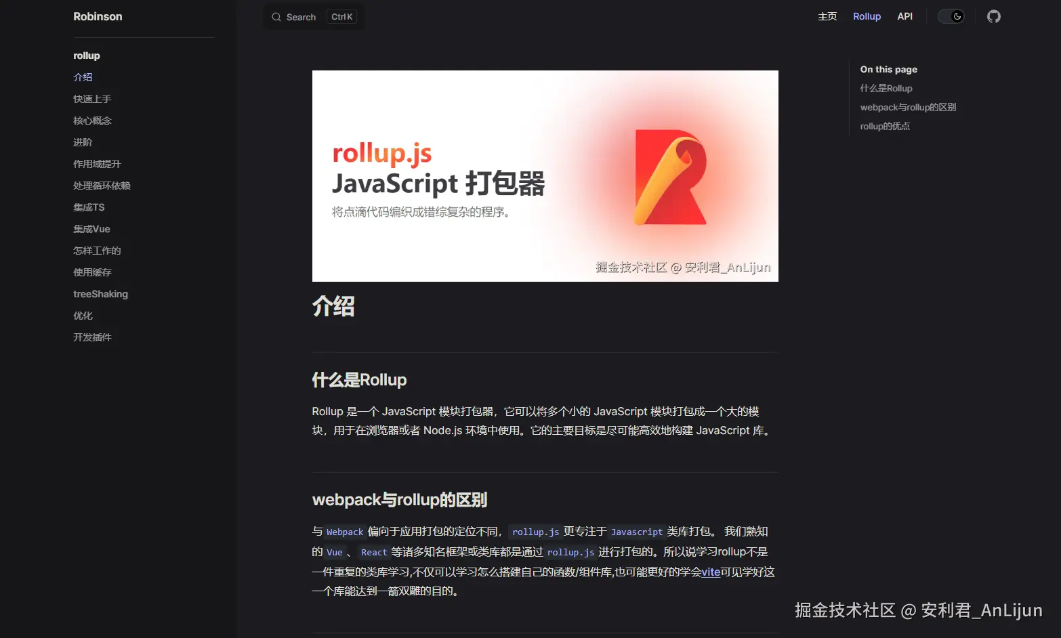Open 快速上手 sidebar page
This screenshot has width=1061, height=638.
click(92, 99)
